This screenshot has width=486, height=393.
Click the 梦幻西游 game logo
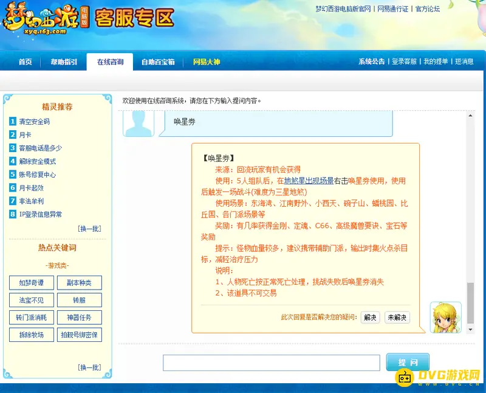point(46,19)
